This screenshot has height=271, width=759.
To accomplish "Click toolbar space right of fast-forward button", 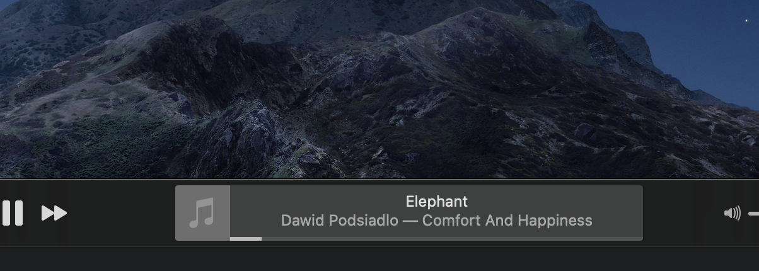I will 120,213.
